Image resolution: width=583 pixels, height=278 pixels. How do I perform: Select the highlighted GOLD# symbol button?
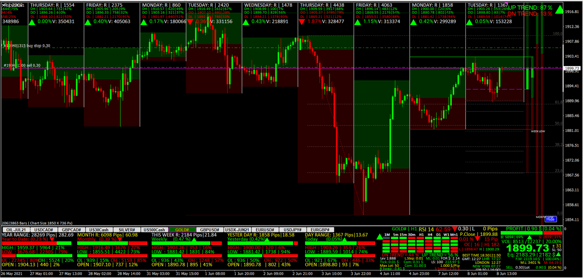(182, 229)
